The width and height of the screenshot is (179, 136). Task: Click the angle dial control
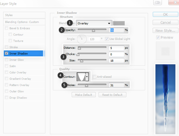[82, 39]
